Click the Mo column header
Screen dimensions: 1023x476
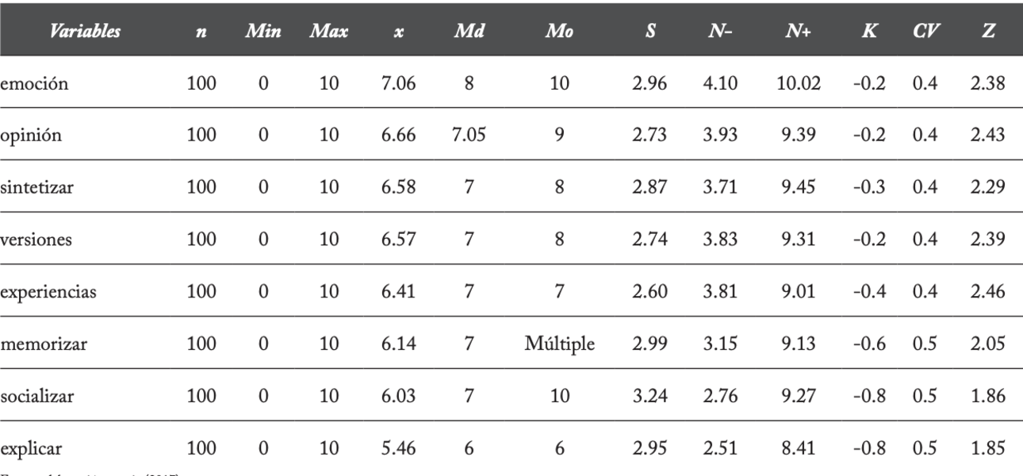coord(559,33)
